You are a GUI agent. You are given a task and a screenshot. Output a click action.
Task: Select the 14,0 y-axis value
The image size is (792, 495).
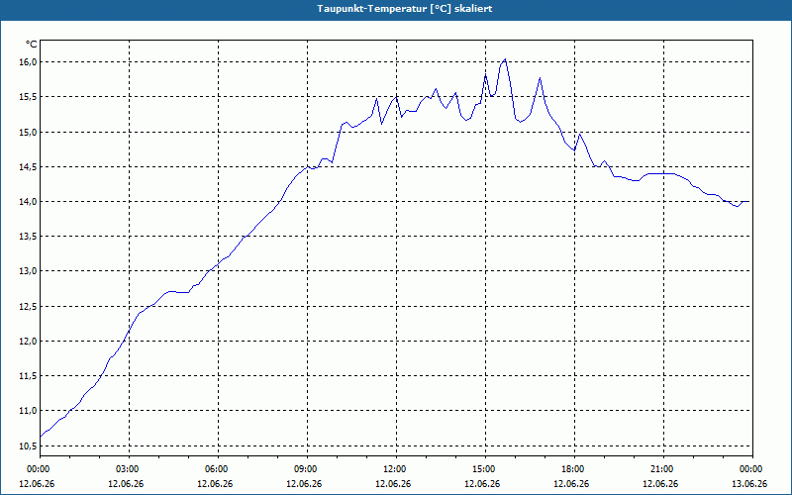point(29,202)
